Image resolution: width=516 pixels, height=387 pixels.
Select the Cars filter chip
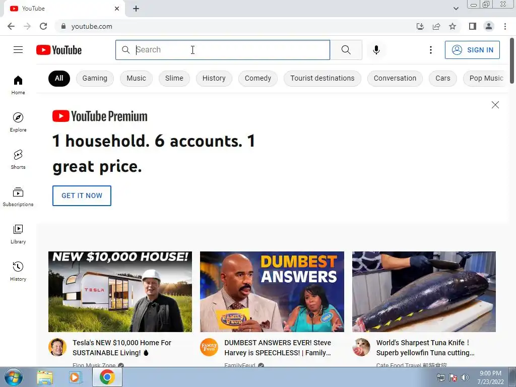tap(442, 78)
